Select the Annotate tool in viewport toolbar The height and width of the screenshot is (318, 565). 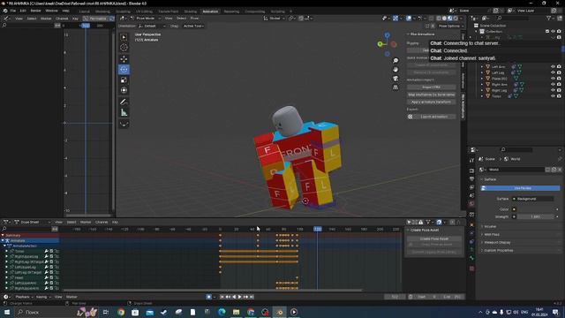(124, 102)
